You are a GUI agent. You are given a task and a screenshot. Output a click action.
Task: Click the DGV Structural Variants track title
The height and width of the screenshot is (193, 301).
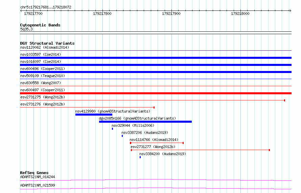pos(47,43)
